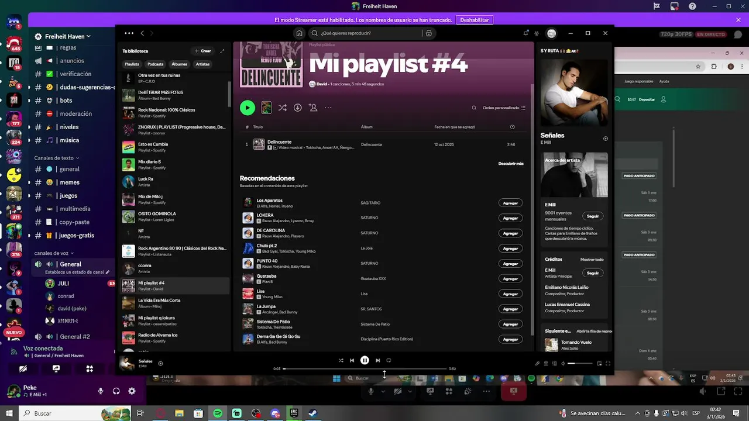The image size is (749, 421).
Task: Click the Windows Start button
Action: [x=9, y=413]
